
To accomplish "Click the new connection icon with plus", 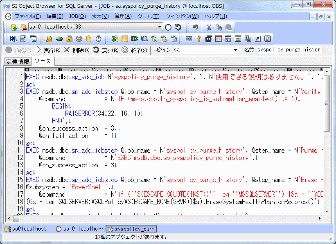I will (x=14, y=27).
